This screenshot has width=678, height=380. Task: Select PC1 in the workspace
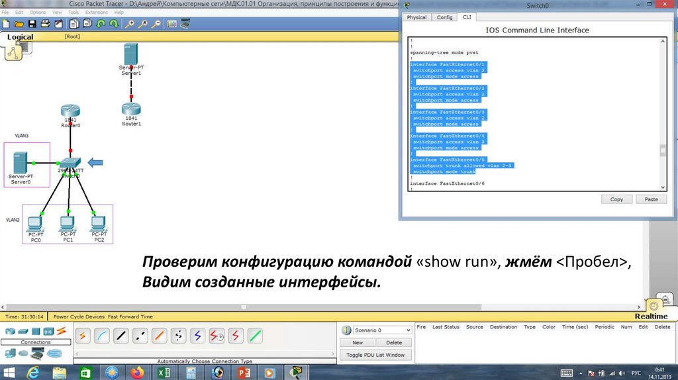click(x=68, y=224)
